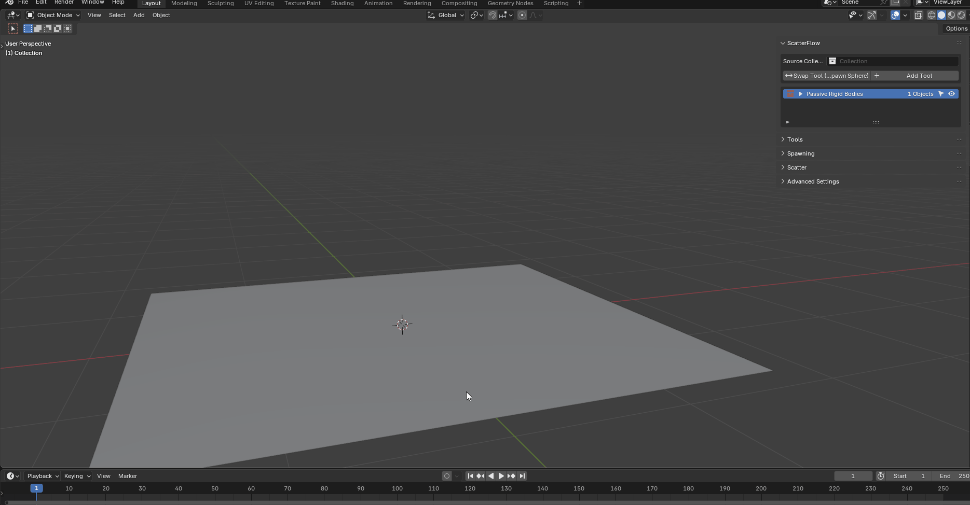Viewport: 970px width, 505px height.
Task: Switch viewport to Wireframe shading mode
Action: pos(931,15)
